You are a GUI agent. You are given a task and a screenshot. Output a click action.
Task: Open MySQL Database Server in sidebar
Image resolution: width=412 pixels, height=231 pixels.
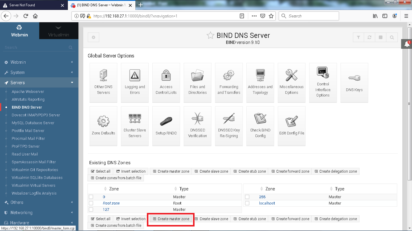tap(33, 123)
